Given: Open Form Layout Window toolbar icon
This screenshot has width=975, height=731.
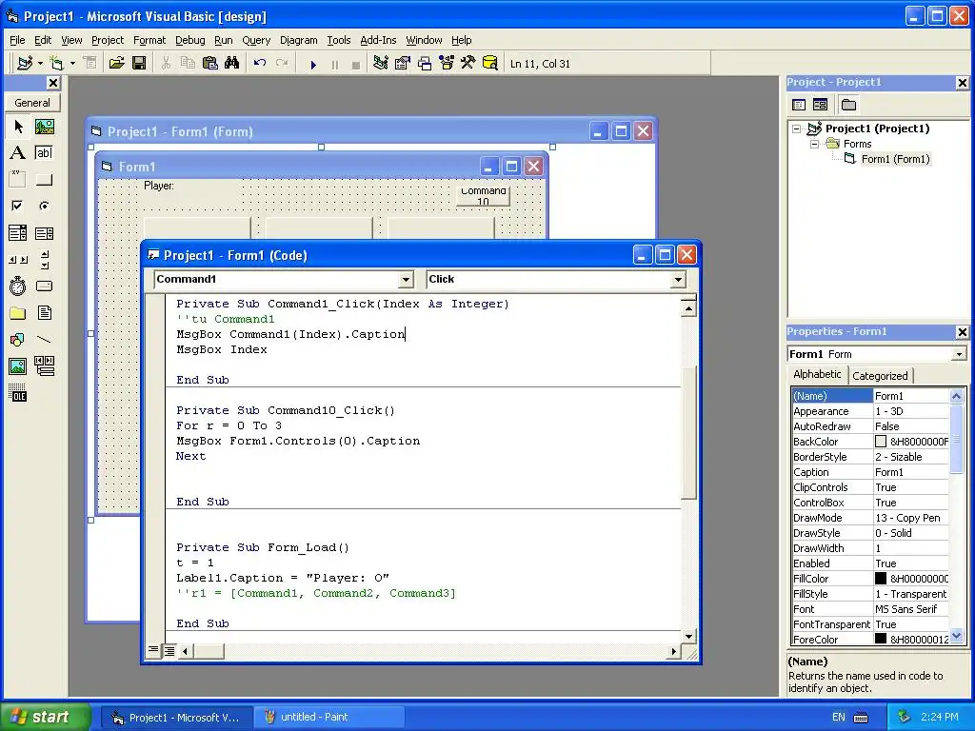Looking at the screenshot, I should click(x=425, y=63).
